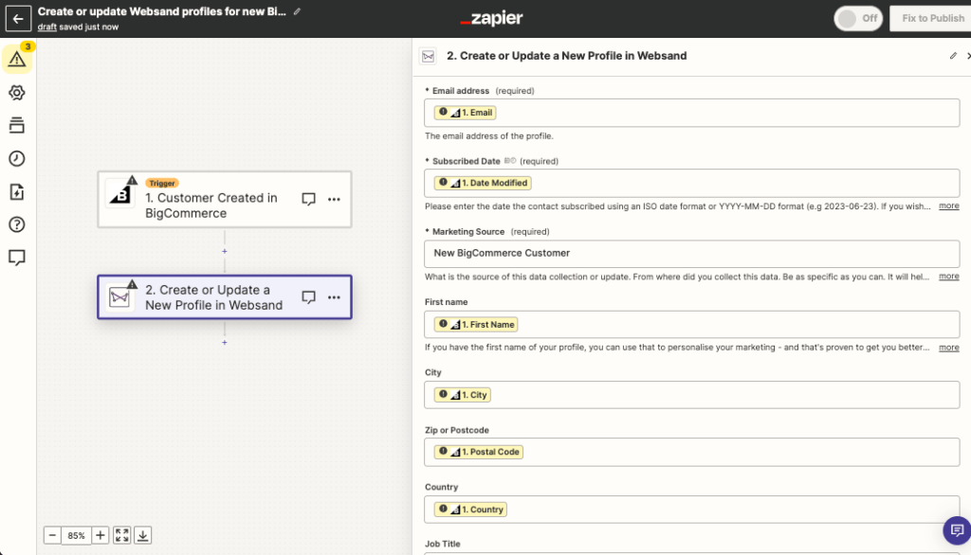Open three-dot menu on BigCommerce trigger step

click(334, 199)
